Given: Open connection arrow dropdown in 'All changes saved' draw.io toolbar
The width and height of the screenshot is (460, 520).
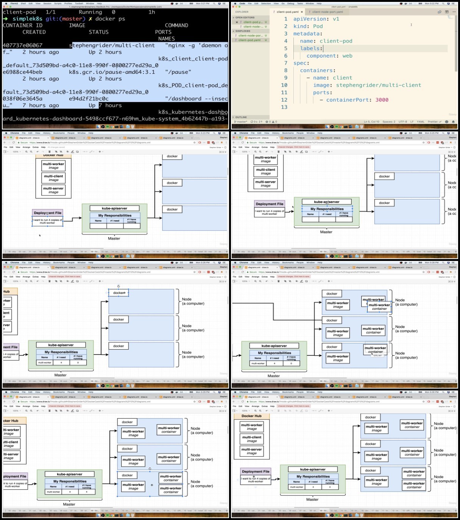Looking at the screenshot, I should point(85,151).
